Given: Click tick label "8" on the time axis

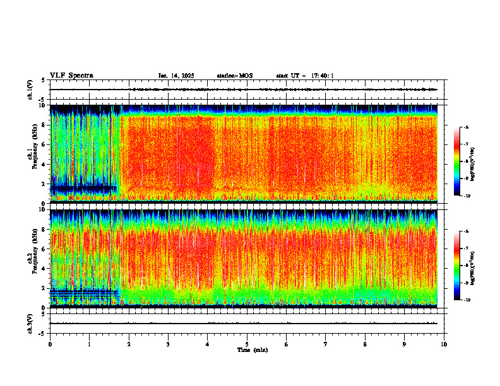Looking at the screenshot, I should 365,344.
